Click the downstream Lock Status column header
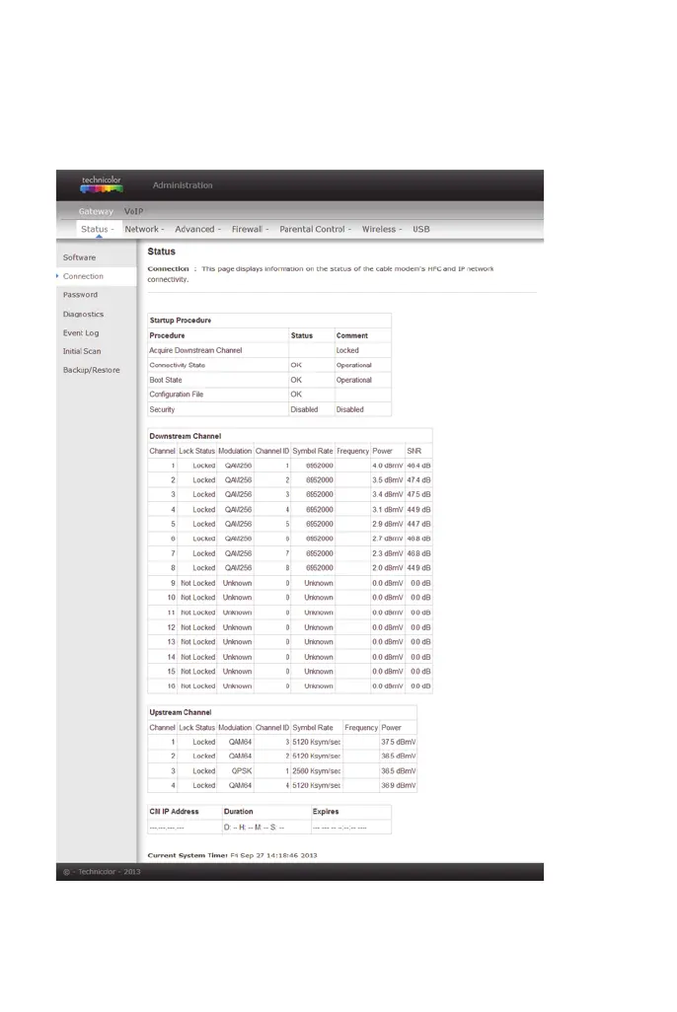The width and height of the screenshot is (677, 1012). 196,451
